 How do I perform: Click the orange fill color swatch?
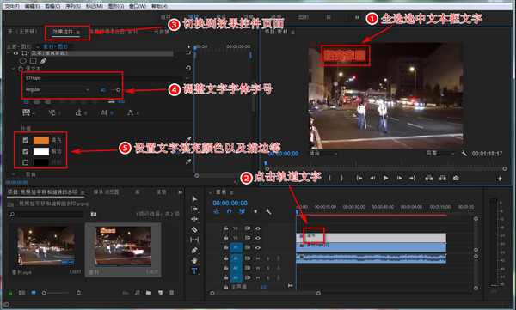pyautogui.click(x=41, y=140)
